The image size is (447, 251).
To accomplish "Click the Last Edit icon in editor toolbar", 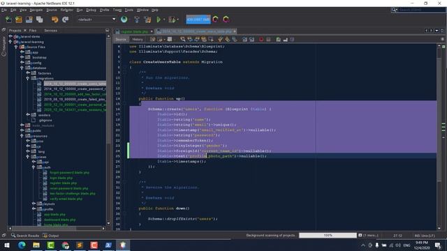I will [153, 39].
